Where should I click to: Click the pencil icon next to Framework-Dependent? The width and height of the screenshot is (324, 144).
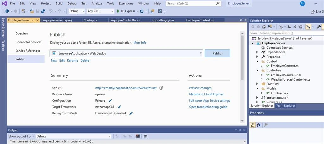[x=131, y=113]
